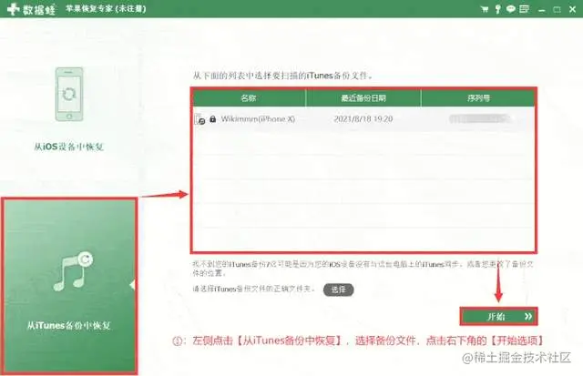Image resolution: width=583 pixels, height=376 pixels.
Task: Select Wikimmm(iPhone X) backup entry
Action: 258,119
